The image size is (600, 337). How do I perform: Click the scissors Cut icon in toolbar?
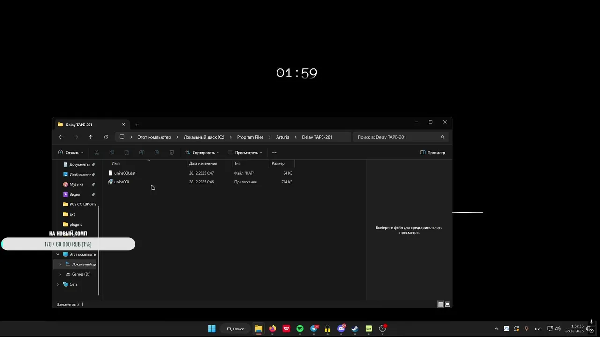pyautogui.click(x=97, y=153)
